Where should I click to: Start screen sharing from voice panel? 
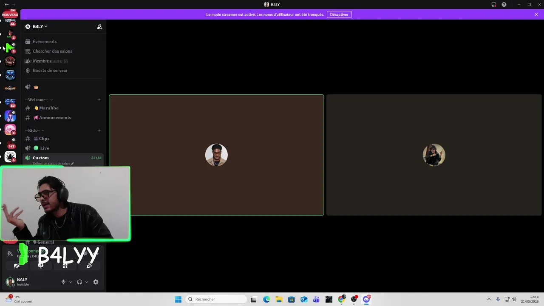pyautogui.click(x=41, y=266)
